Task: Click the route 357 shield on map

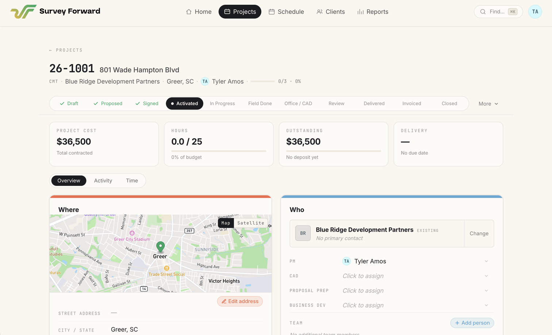Action: coord(189,231)
